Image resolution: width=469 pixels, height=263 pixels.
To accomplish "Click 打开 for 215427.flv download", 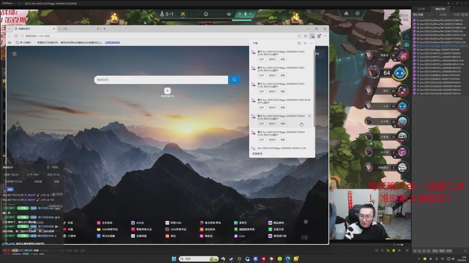I will click(261, 108).
